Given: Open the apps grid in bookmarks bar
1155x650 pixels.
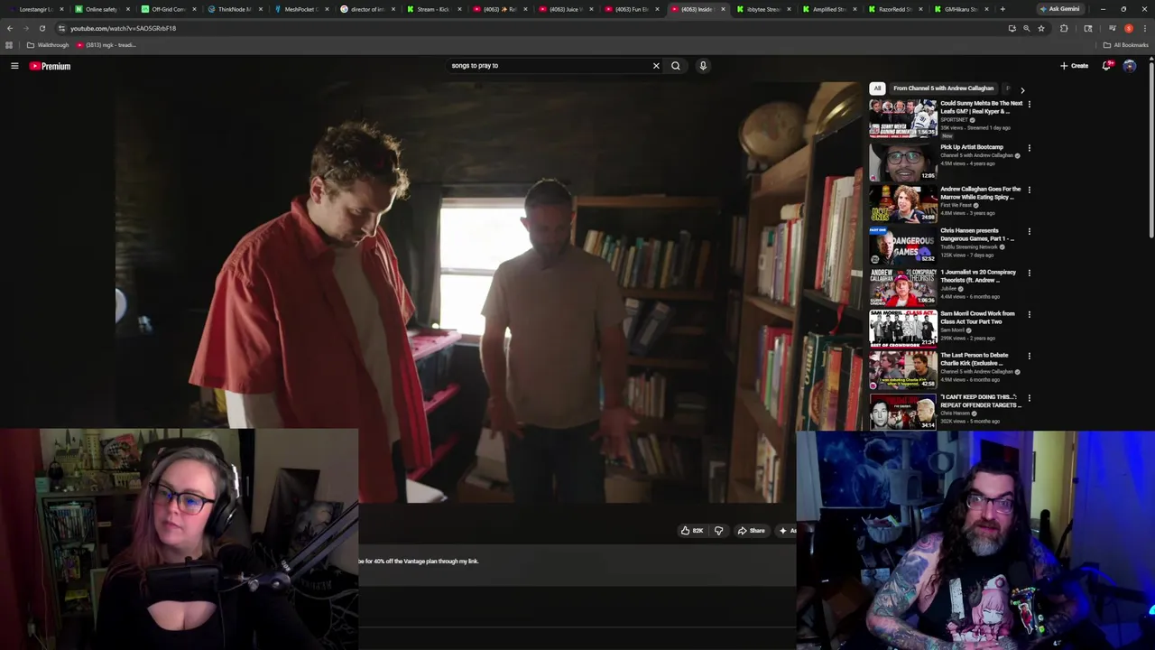Looking at the screenshot, I should click(9, 45).
